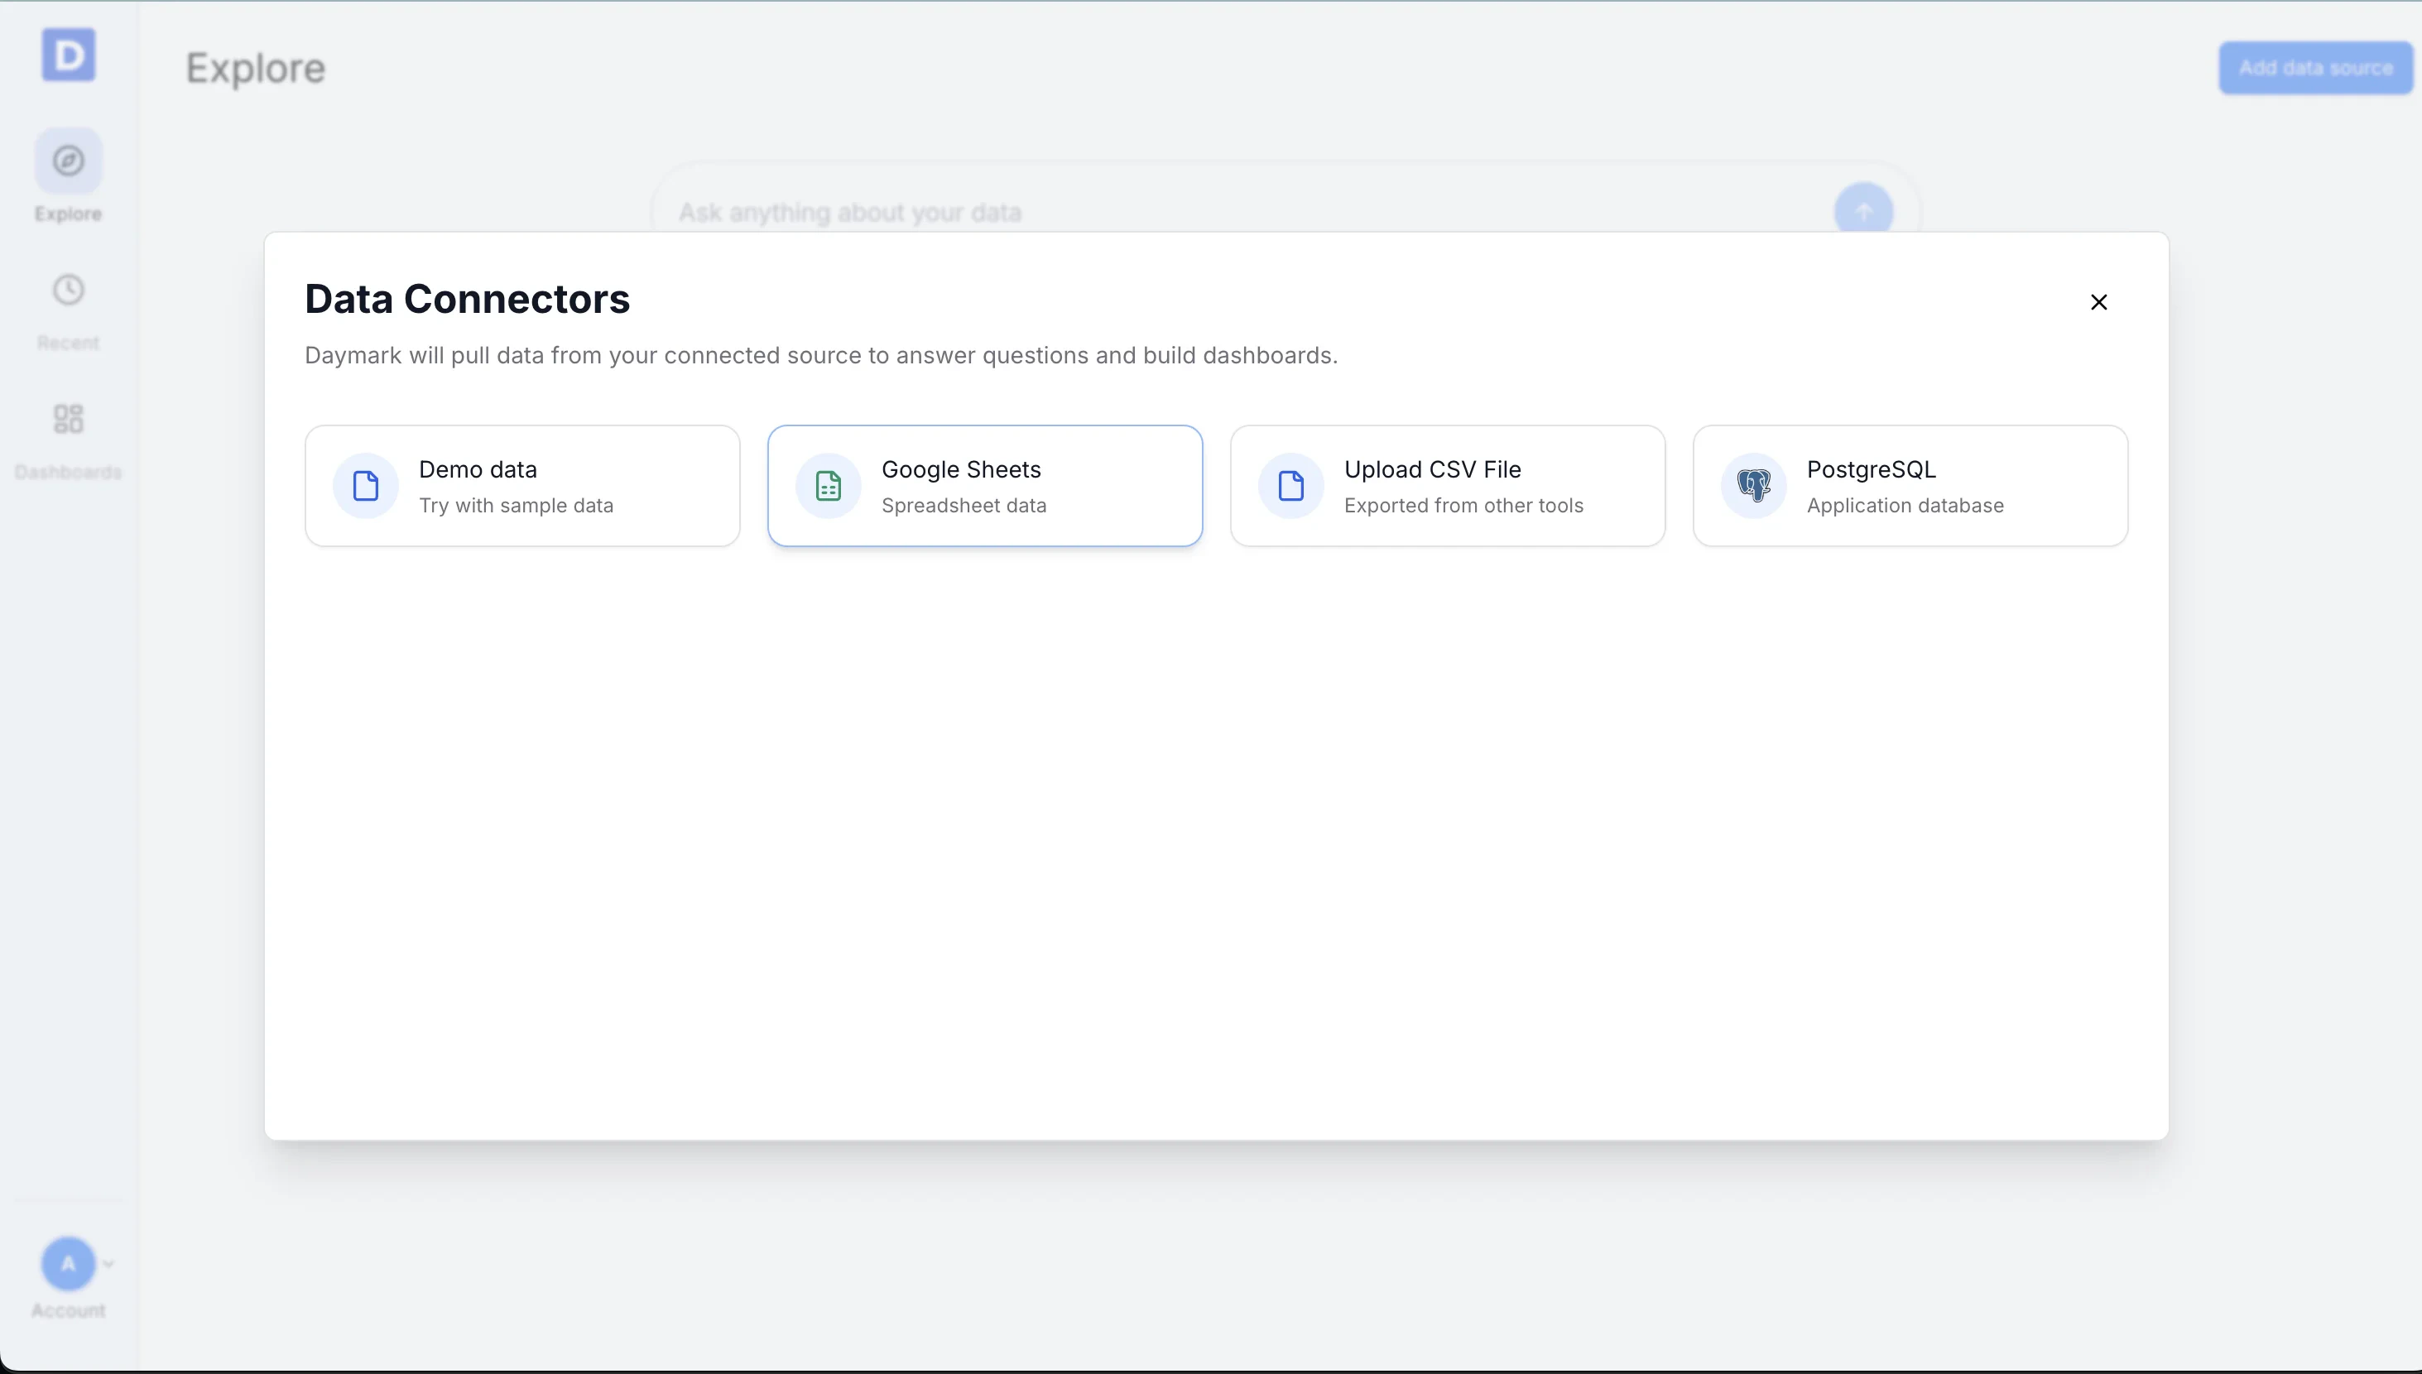2422x1374 pixels.
Task: Close the Data Connectors dialog
Action: (x=2098, y=301)
